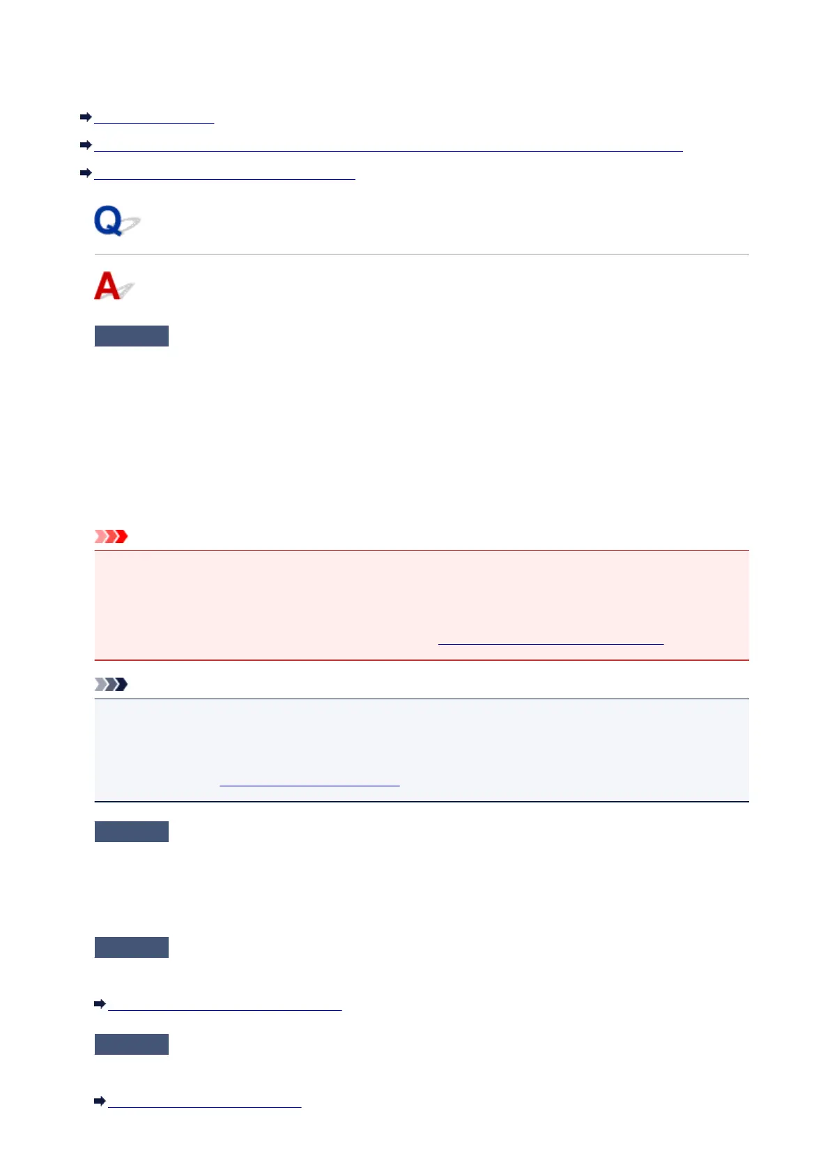Click the arrow beside the shortest top link
830x1174 pixels.
(86, 118)
